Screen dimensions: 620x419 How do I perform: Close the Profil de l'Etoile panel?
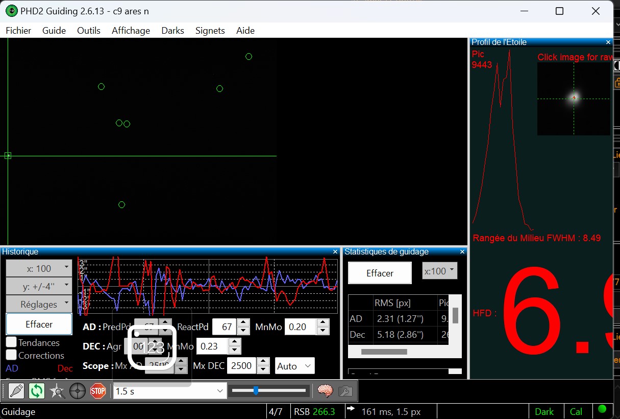[608, 42]
